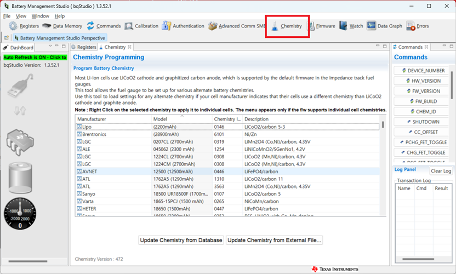Minimize the DashBoard panel
The image size is (456, 274).
[56, 46]
